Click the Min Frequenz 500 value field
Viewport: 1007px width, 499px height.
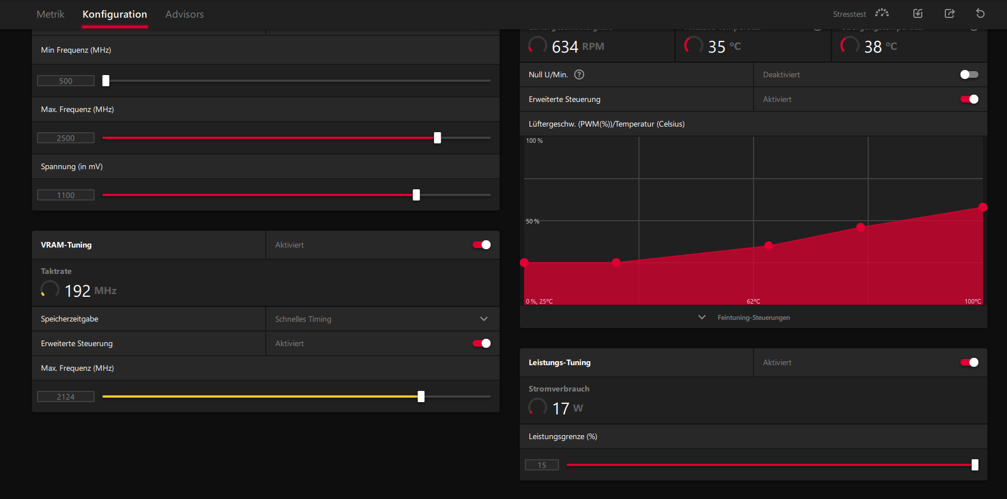point(66,81)
